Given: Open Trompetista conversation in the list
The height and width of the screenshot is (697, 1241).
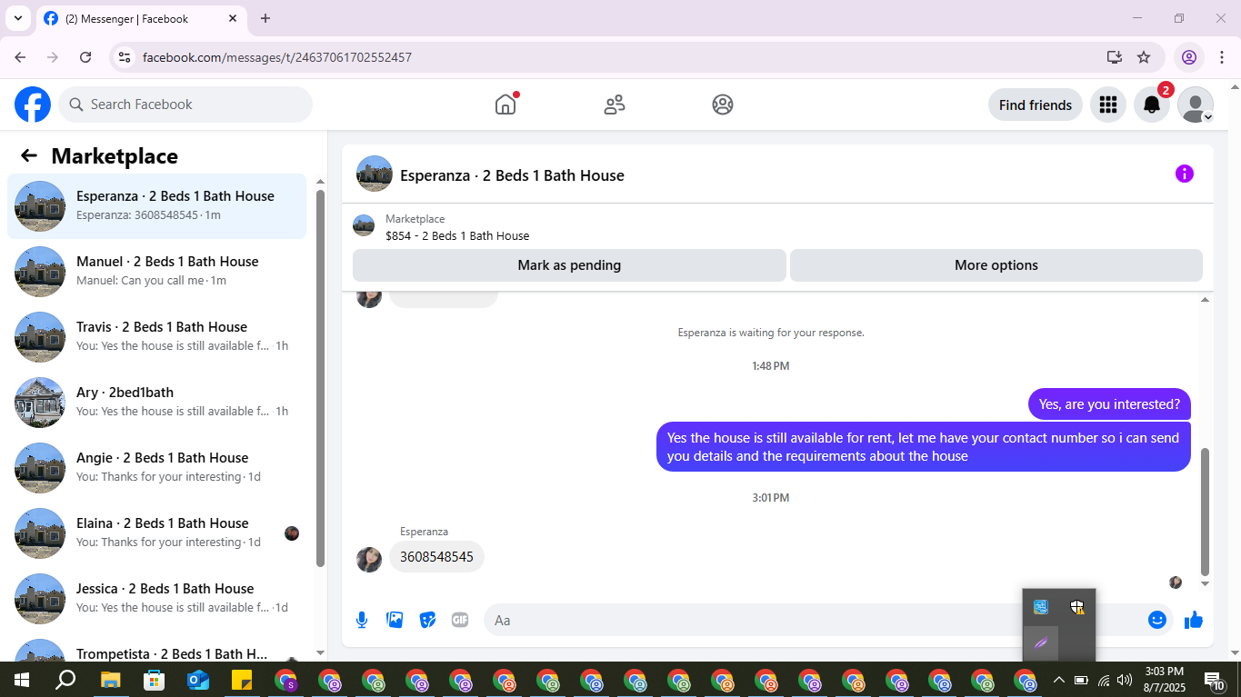Looking at the screenshot, I should tap(157, 649).
